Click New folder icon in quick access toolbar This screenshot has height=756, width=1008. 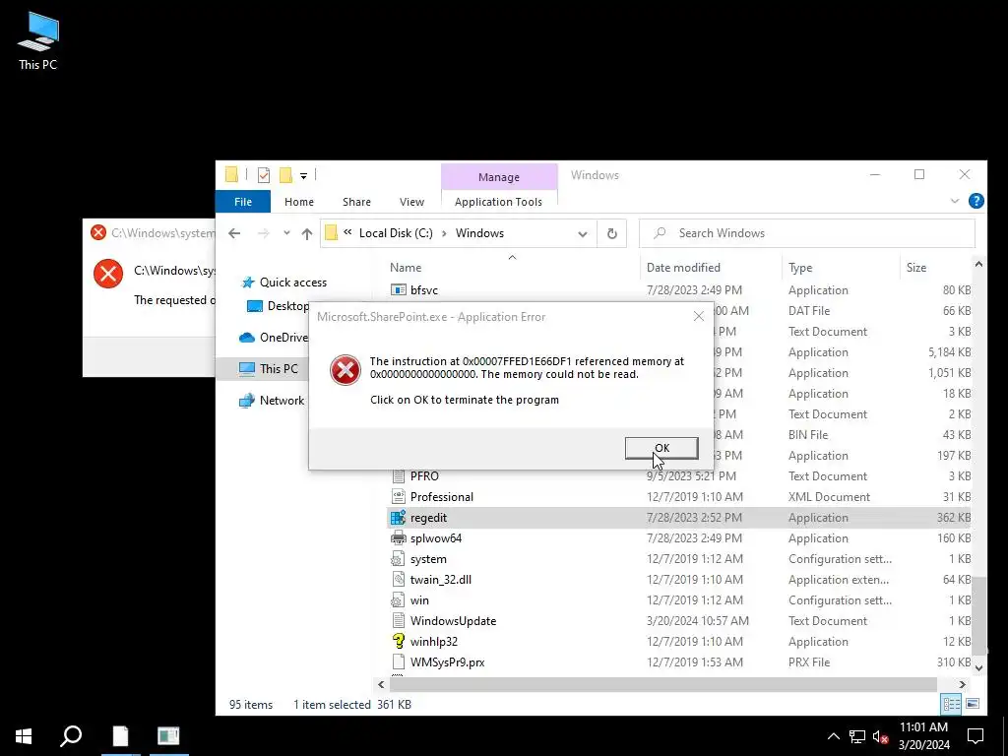[285, 175]
